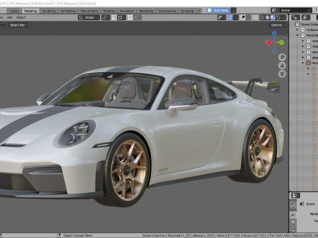Switch to the Animation workspace tab
The image size is (318, 238).
tap(127, 11)
